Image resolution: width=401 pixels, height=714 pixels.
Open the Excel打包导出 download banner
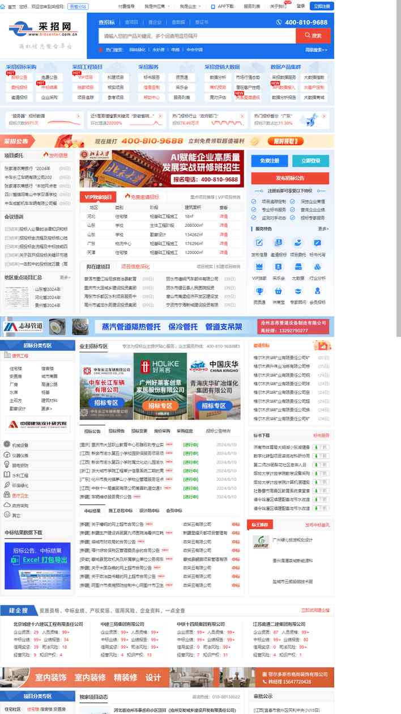tap(37, 565)
